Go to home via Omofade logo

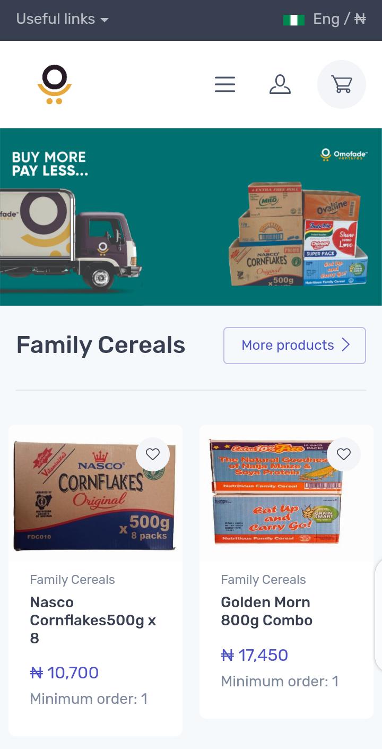[55, 84]
